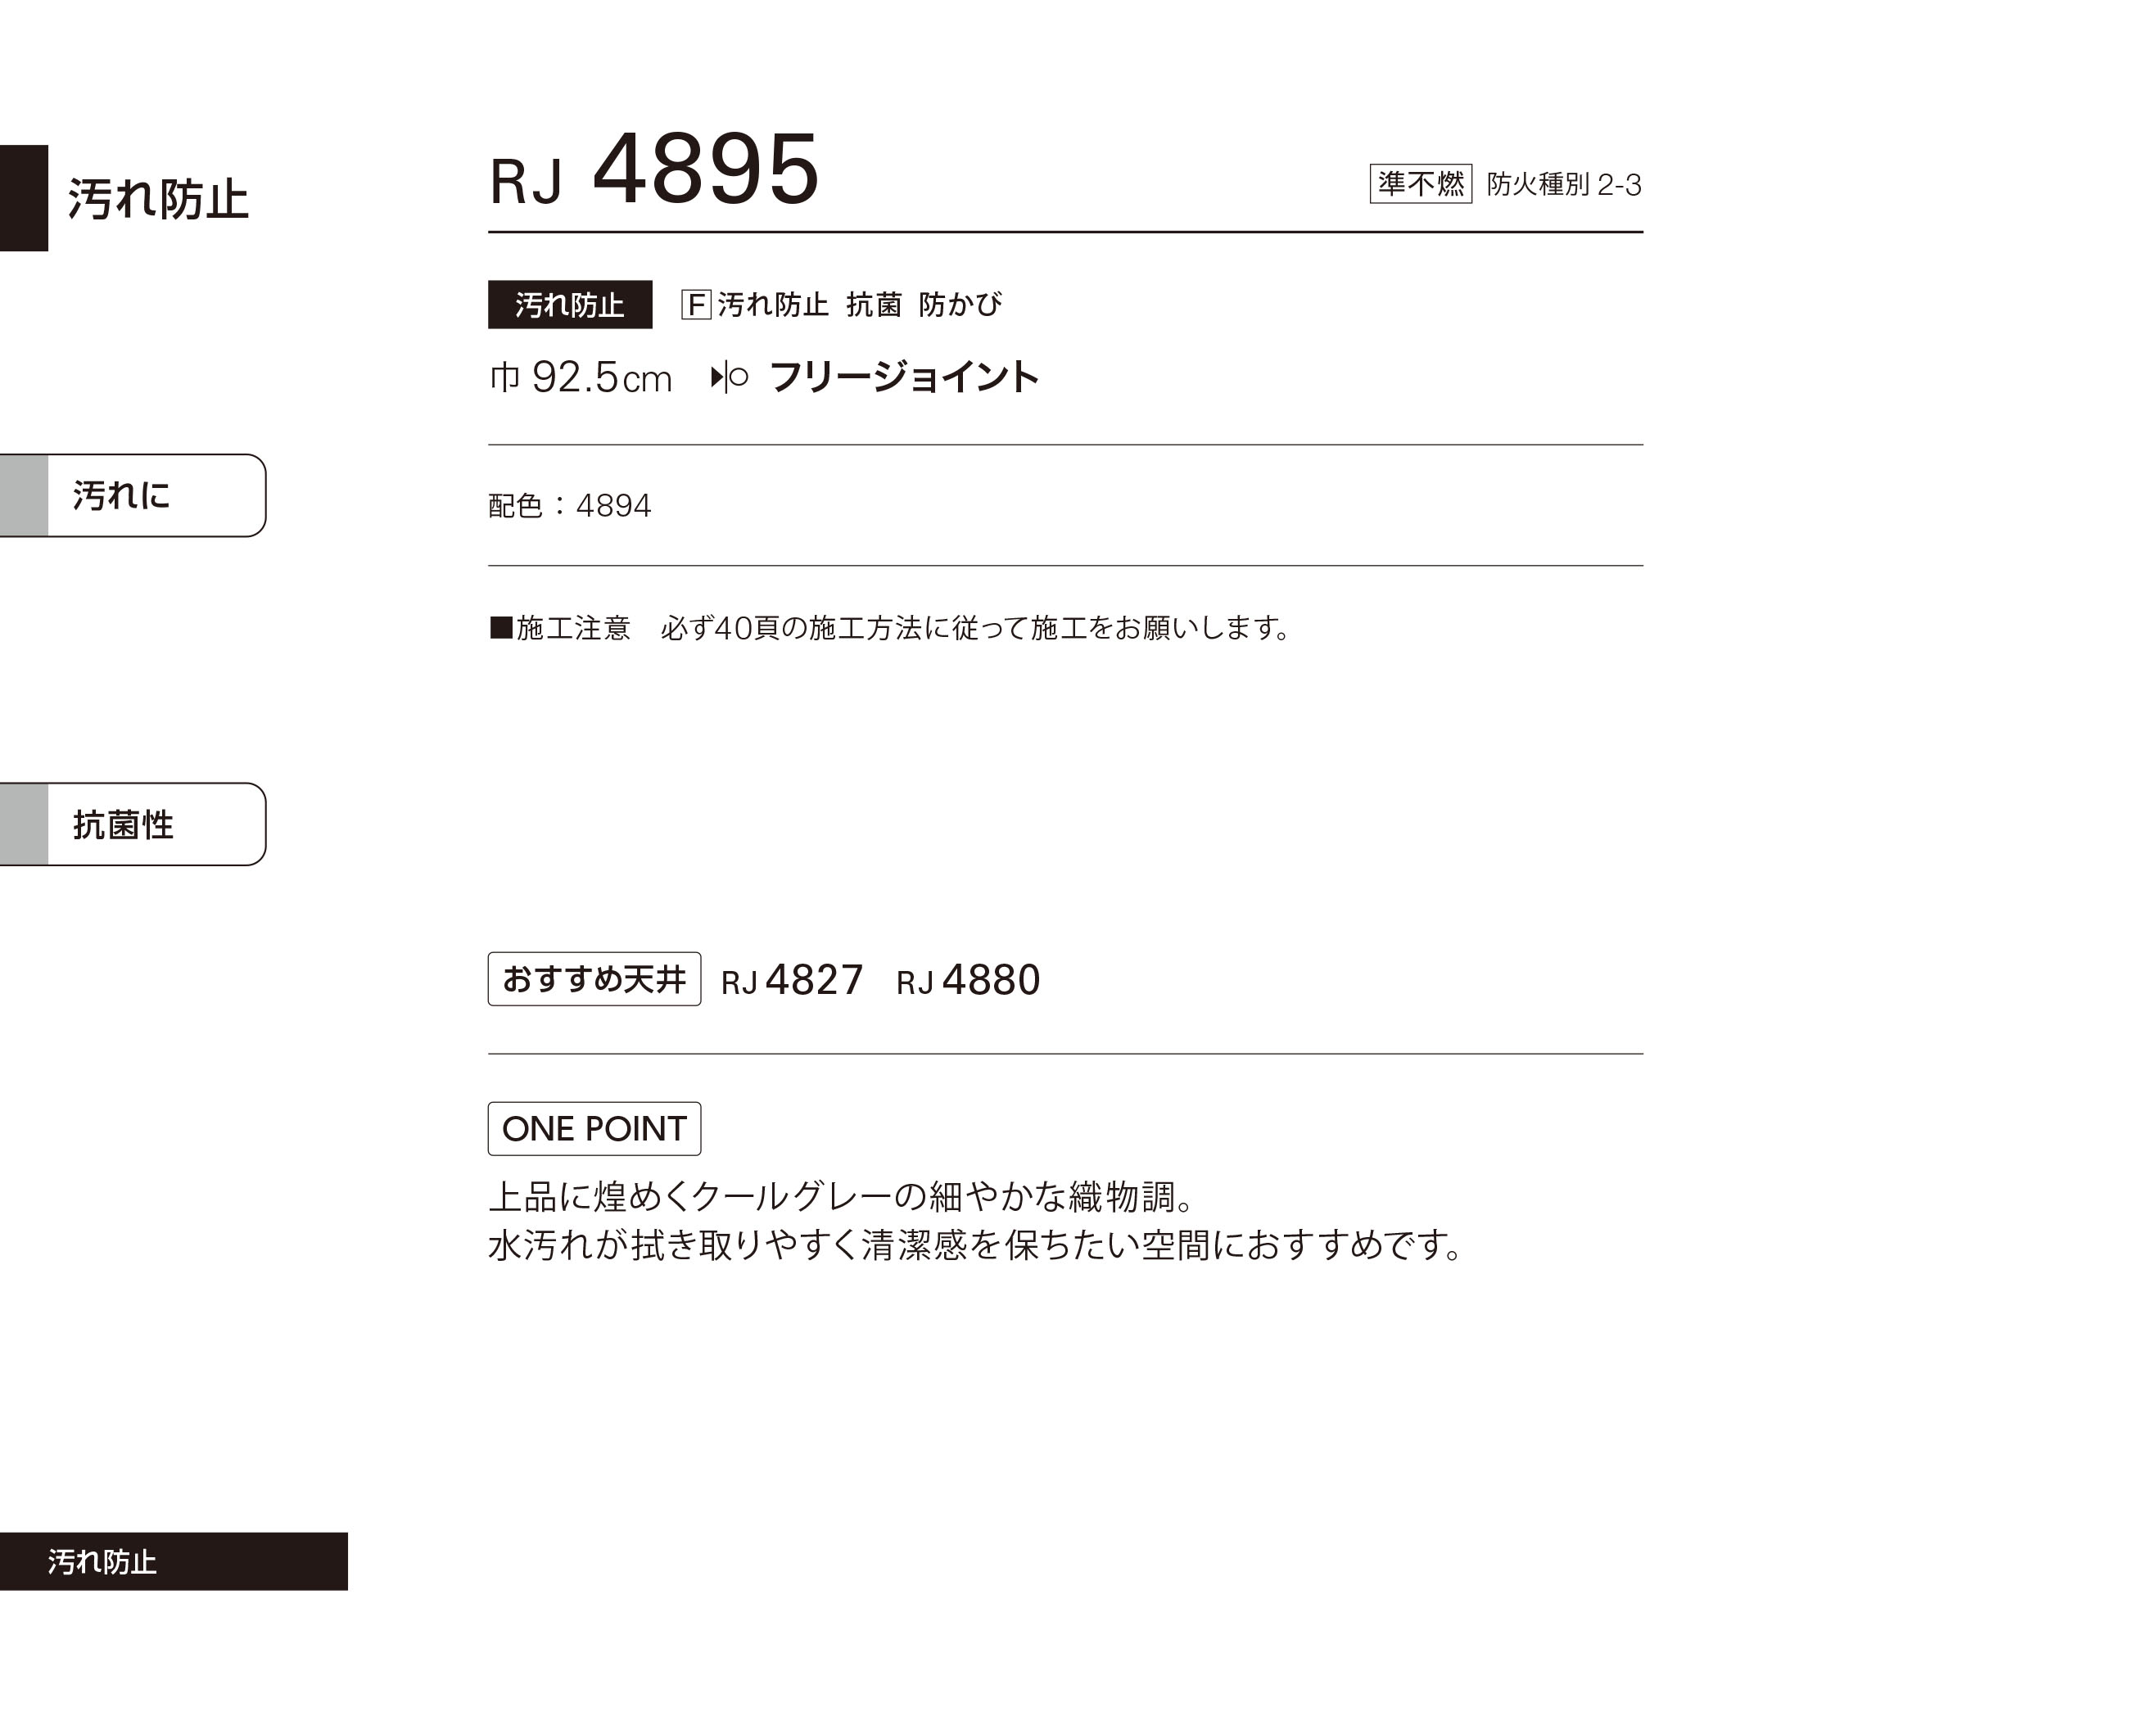Image resolution: width=2156 pixels, height=1721 pixels.
Task: Click the RJ 4895 product number
Action: [655, 170]
